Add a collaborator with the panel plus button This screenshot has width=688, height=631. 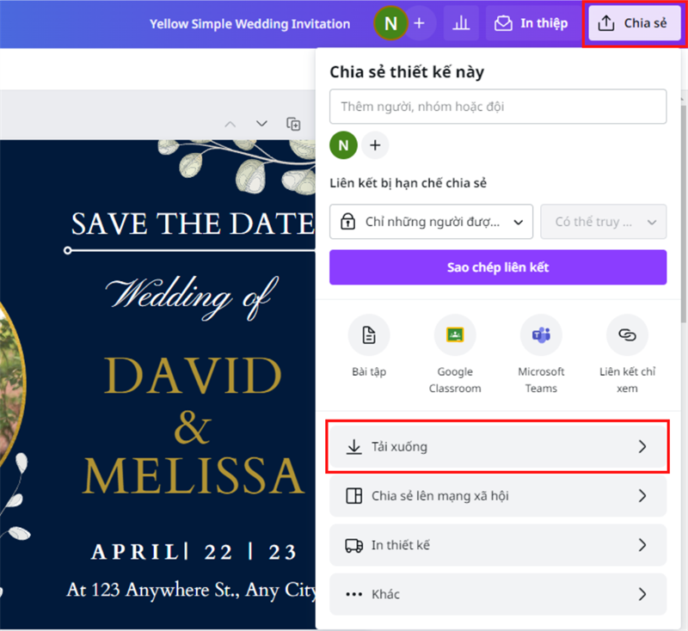pos(375,145)
